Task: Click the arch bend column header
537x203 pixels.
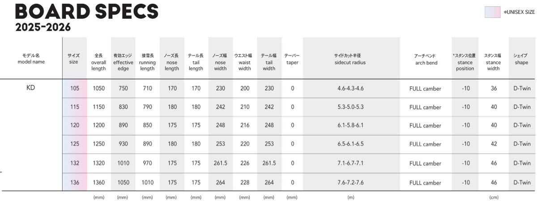Action: pyautogui.click(x=425, y=59)
